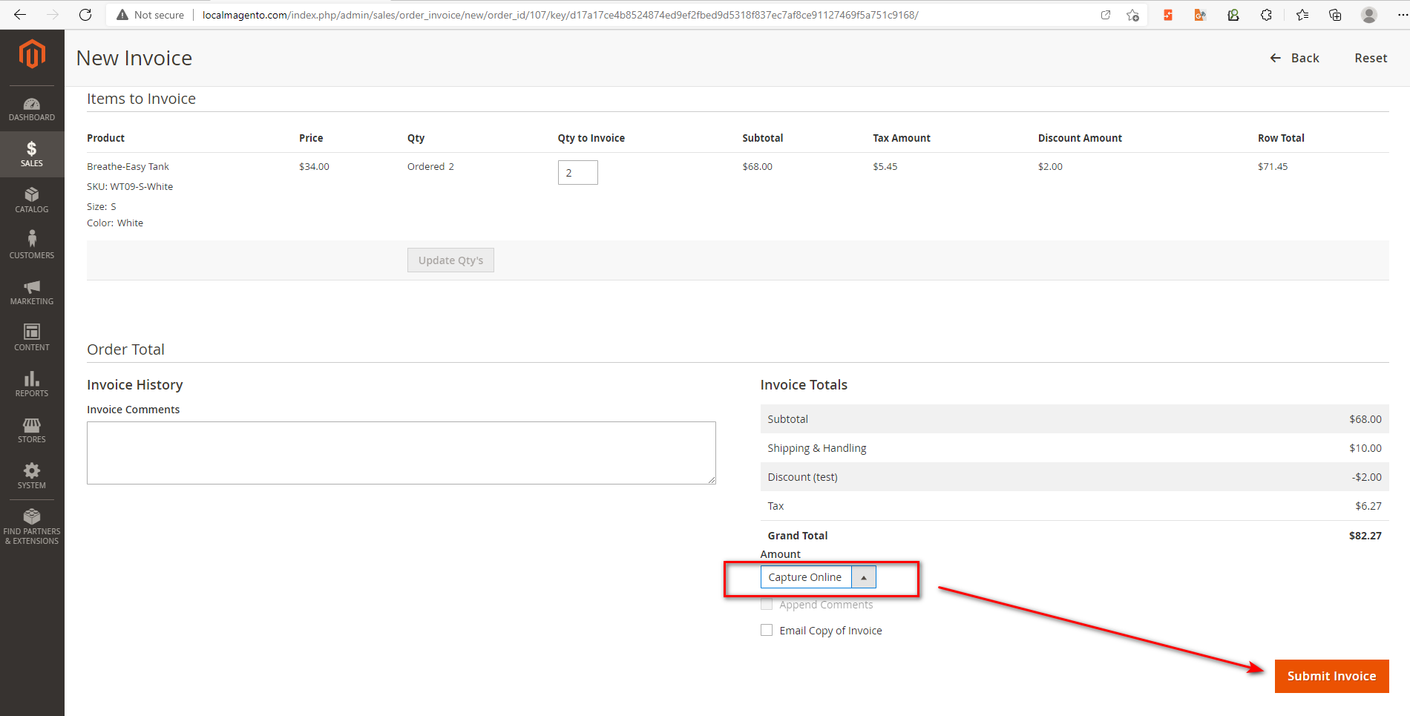Image resolution: width=1410 pixels, height=716 pixels.
Task: Toggle the Append Comments checkbox
Action: click(x=767, y=604)
